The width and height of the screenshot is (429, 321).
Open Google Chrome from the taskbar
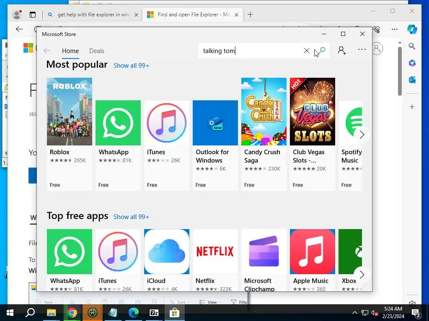click(72, 313)
